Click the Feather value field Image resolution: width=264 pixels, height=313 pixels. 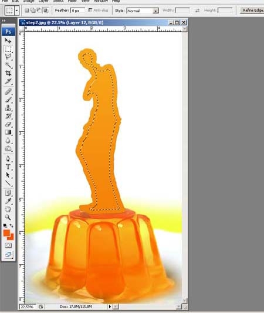click(77, 11)
